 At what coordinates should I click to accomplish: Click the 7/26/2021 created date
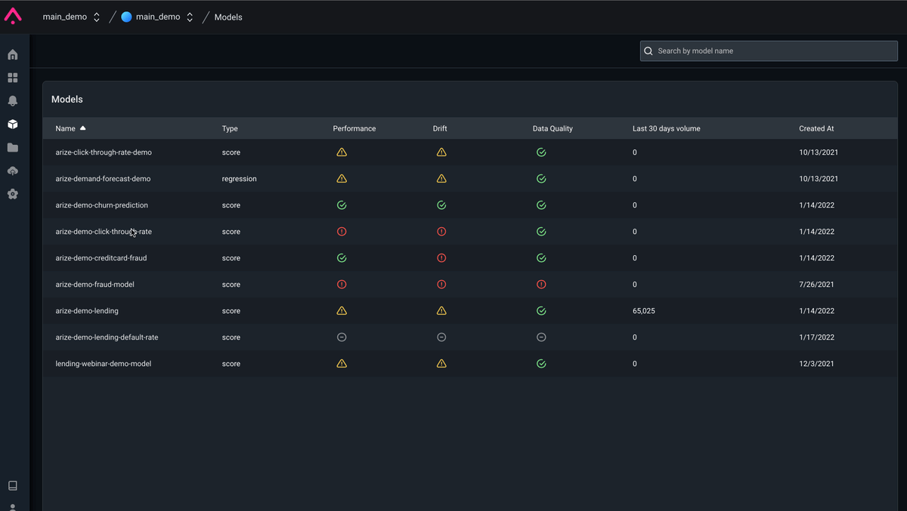coord(817,285)
